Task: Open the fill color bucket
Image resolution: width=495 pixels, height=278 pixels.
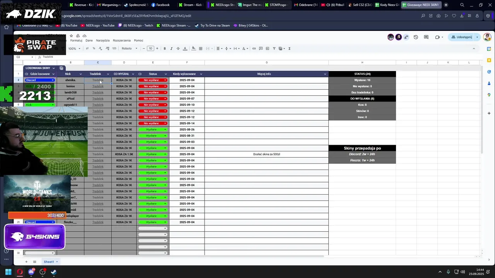Action: coord(194,49)
